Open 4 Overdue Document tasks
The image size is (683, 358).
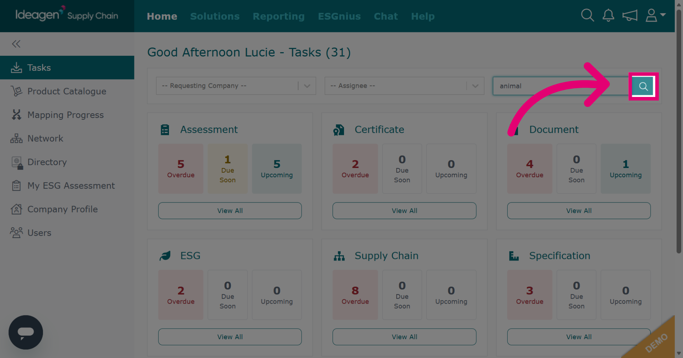click(x=530, y=169)
